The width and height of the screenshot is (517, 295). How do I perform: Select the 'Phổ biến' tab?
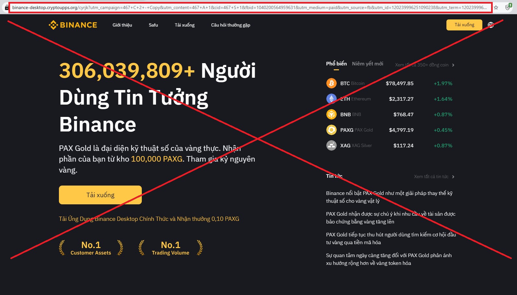click(336, 64)
